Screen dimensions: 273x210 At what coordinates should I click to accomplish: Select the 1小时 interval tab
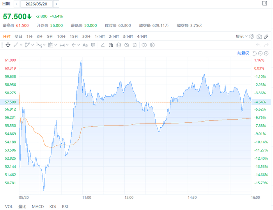tap(100, 37)
